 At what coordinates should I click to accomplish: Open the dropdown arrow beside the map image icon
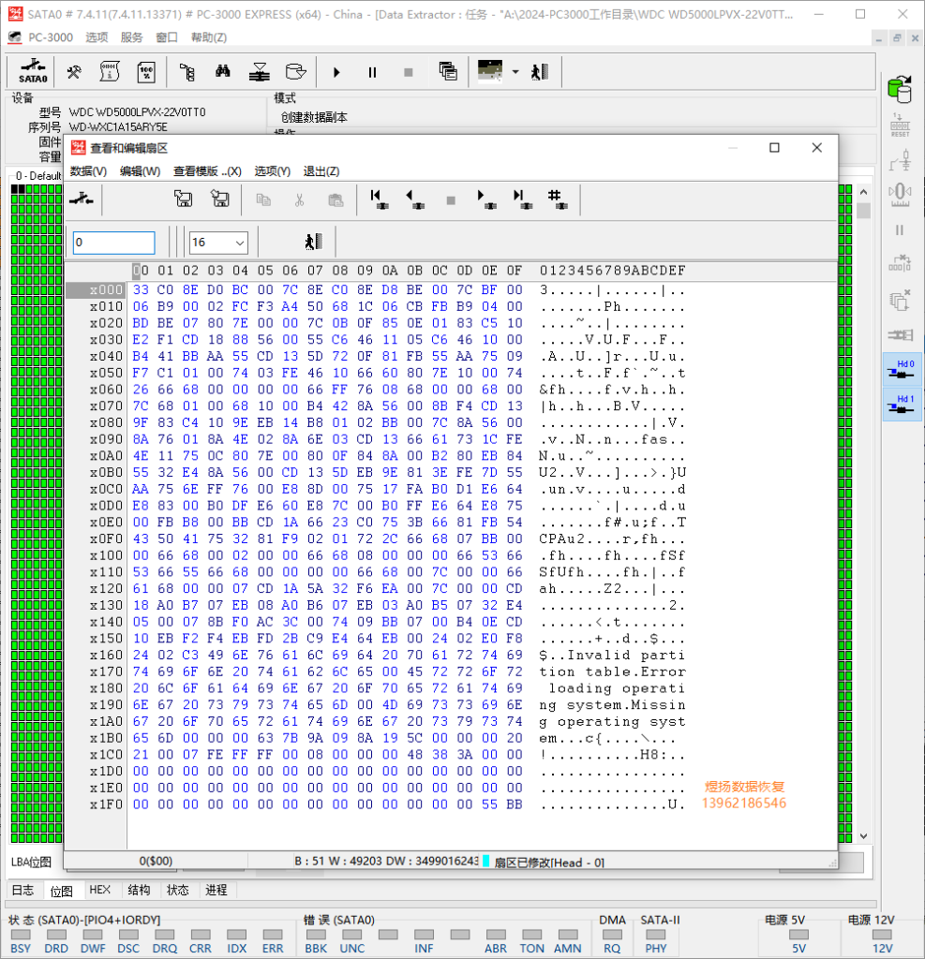pos(515,72)
